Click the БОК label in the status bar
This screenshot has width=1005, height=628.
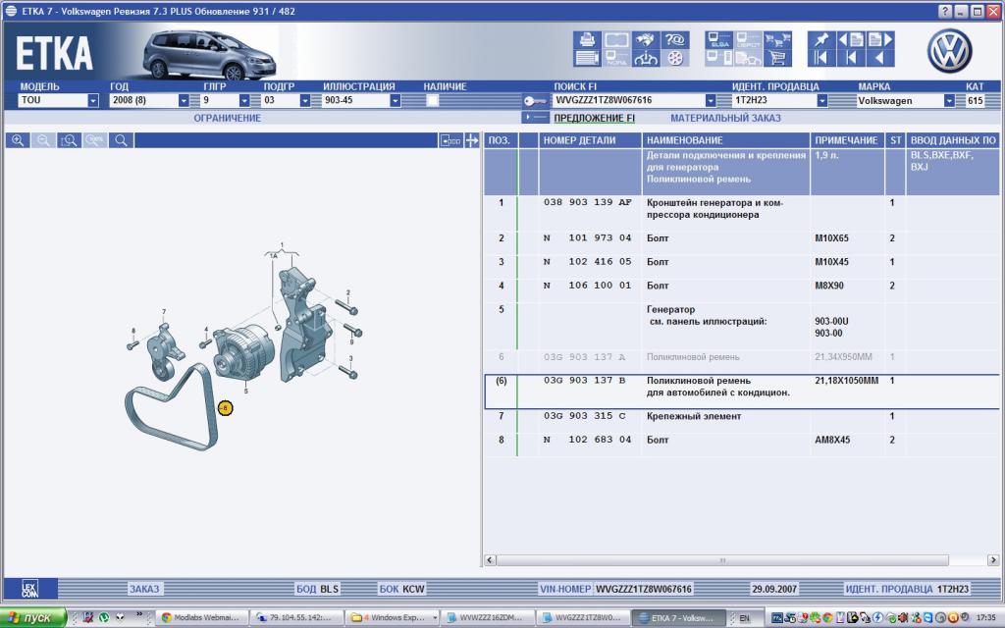pyautogui.click(x=389, y=589)
